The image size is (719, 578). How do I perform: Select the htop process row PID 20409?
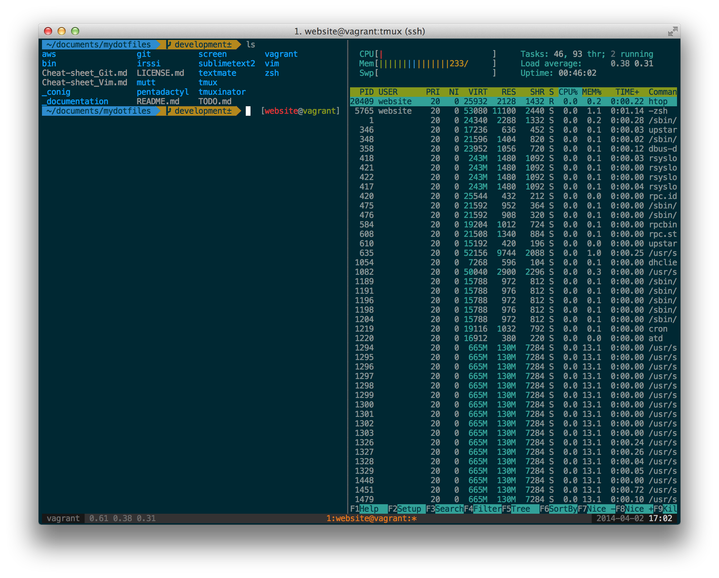tap(513, 101)
